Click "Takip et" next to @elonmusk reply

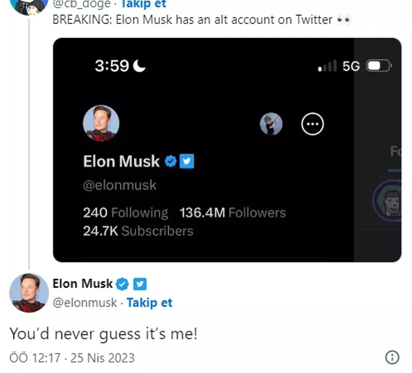[x=149, y=302]
